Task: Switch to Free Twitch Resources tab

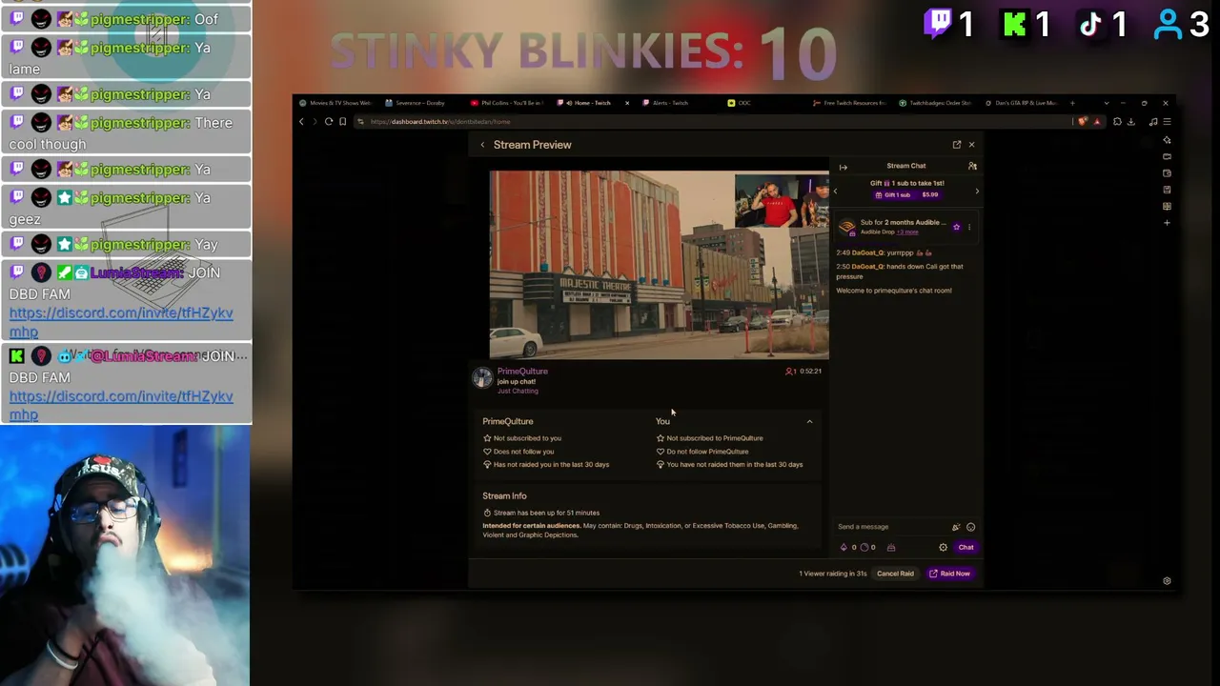Action: (848, 103)
